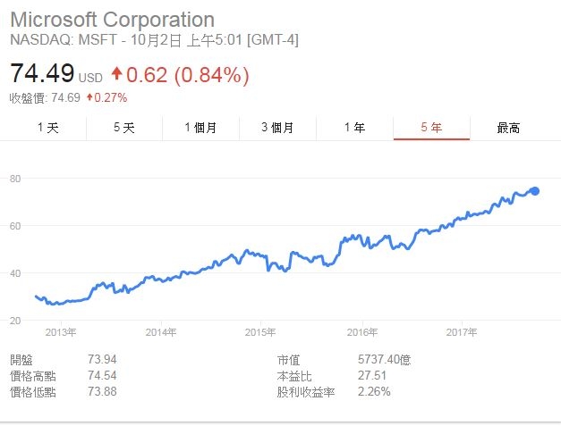The image size is (561, 426).
Task: Select the 1 天 time range tab
Action: [48, 128]
